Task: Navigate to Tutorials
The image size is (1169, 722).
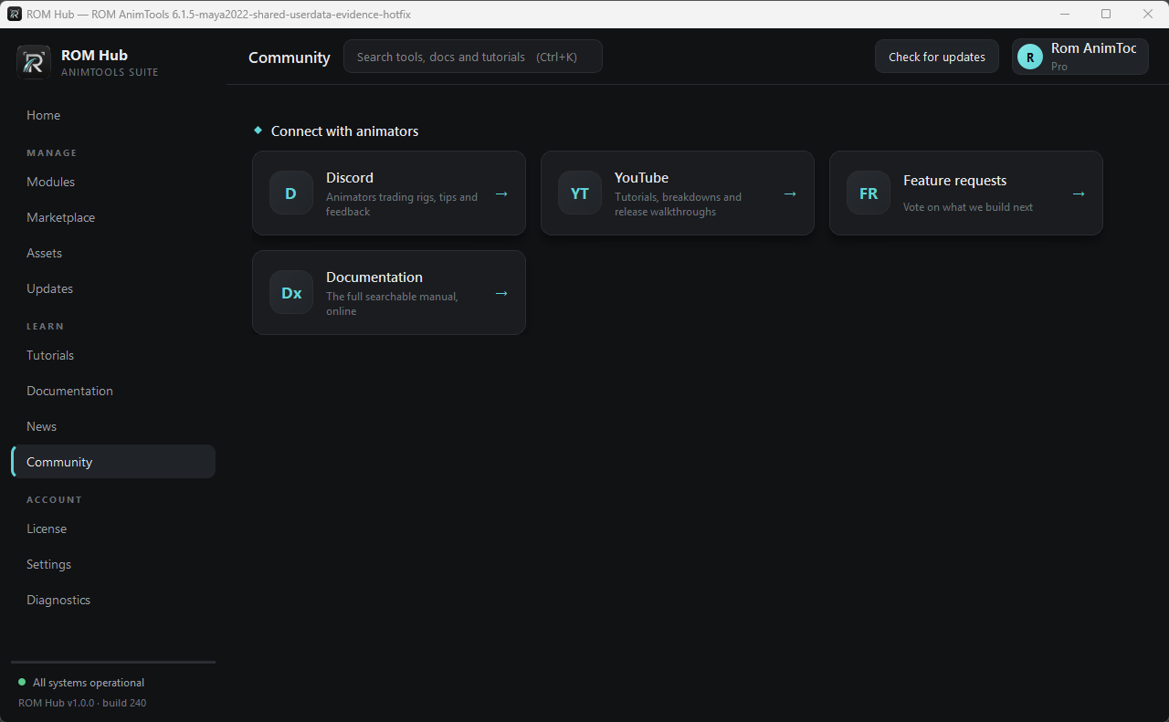Action: (113, 355)
